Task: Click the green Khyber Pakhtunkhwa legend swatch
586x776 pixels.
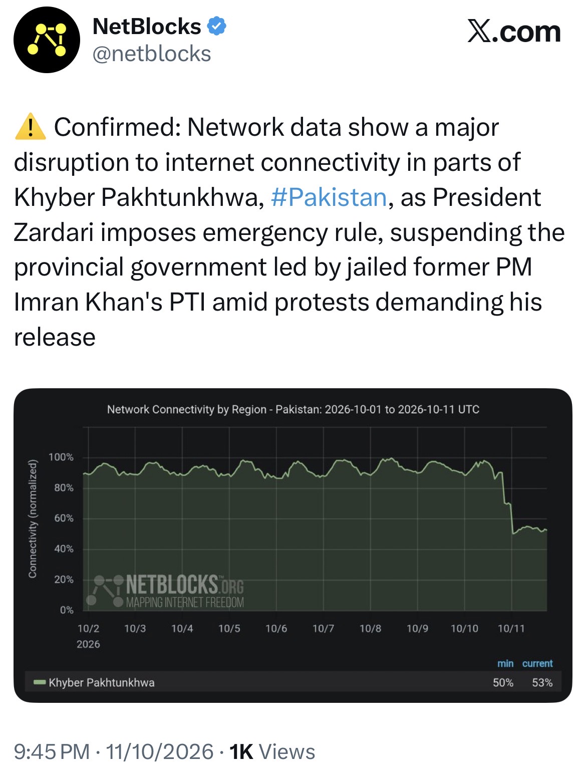Action: click(39, 682)
